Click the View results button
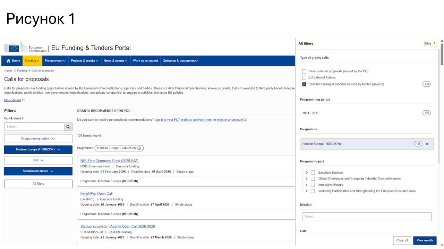 (x=425, y=240)
